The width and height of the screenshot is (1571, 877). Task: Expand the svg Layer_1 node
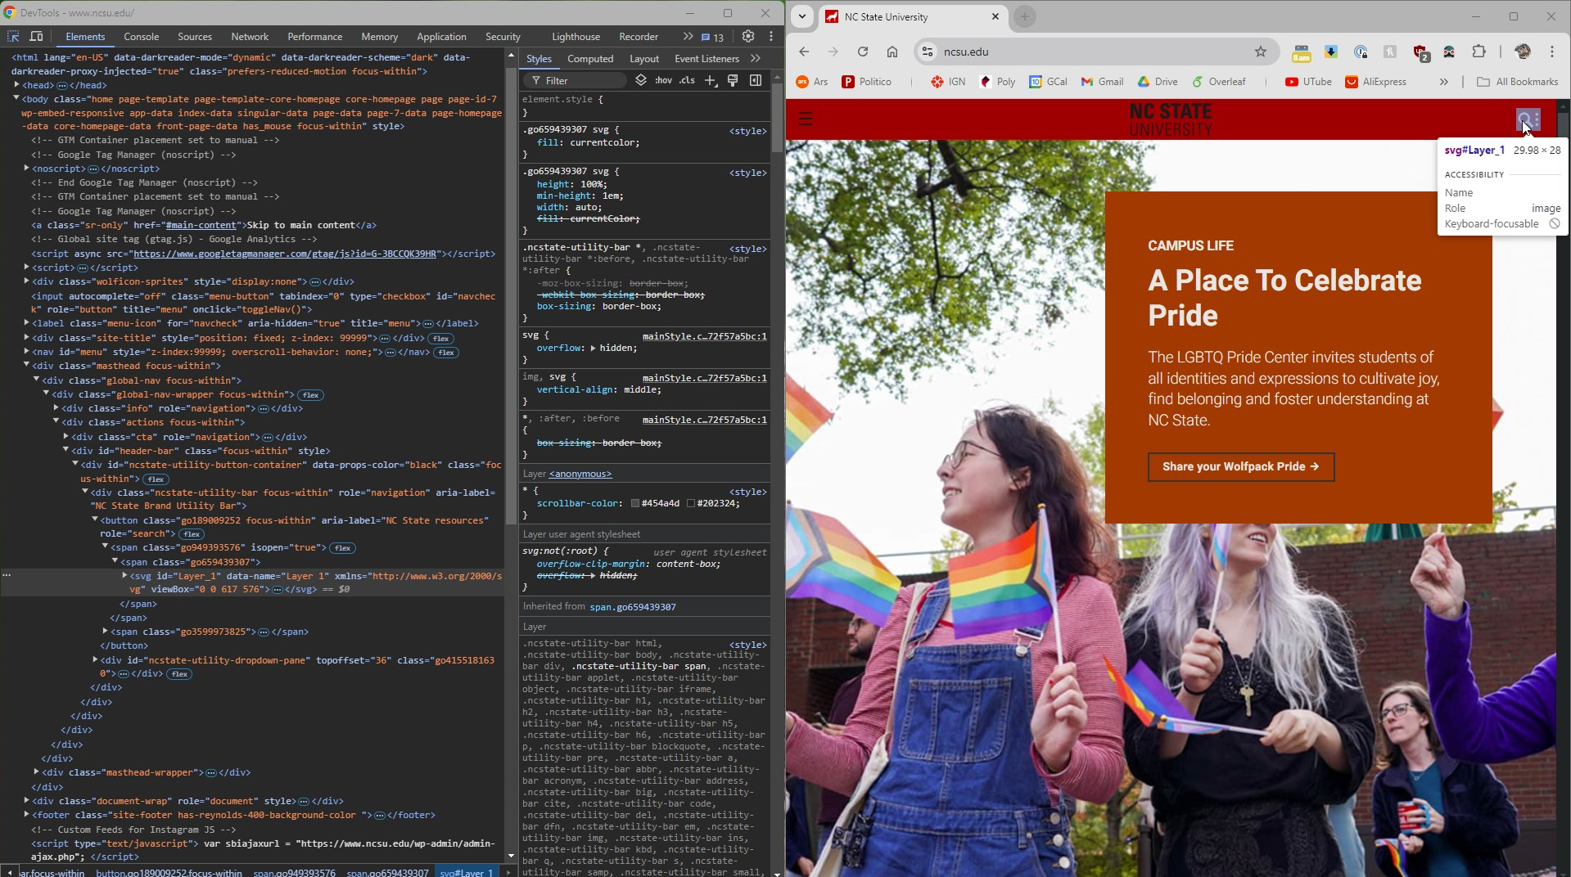pyautogui.click(x=124, y=576)
